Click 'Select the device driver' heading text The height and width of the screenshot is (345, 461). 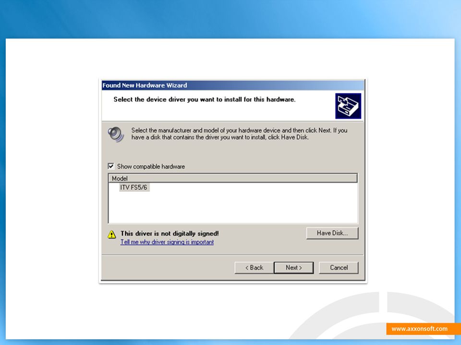(205, 100)
